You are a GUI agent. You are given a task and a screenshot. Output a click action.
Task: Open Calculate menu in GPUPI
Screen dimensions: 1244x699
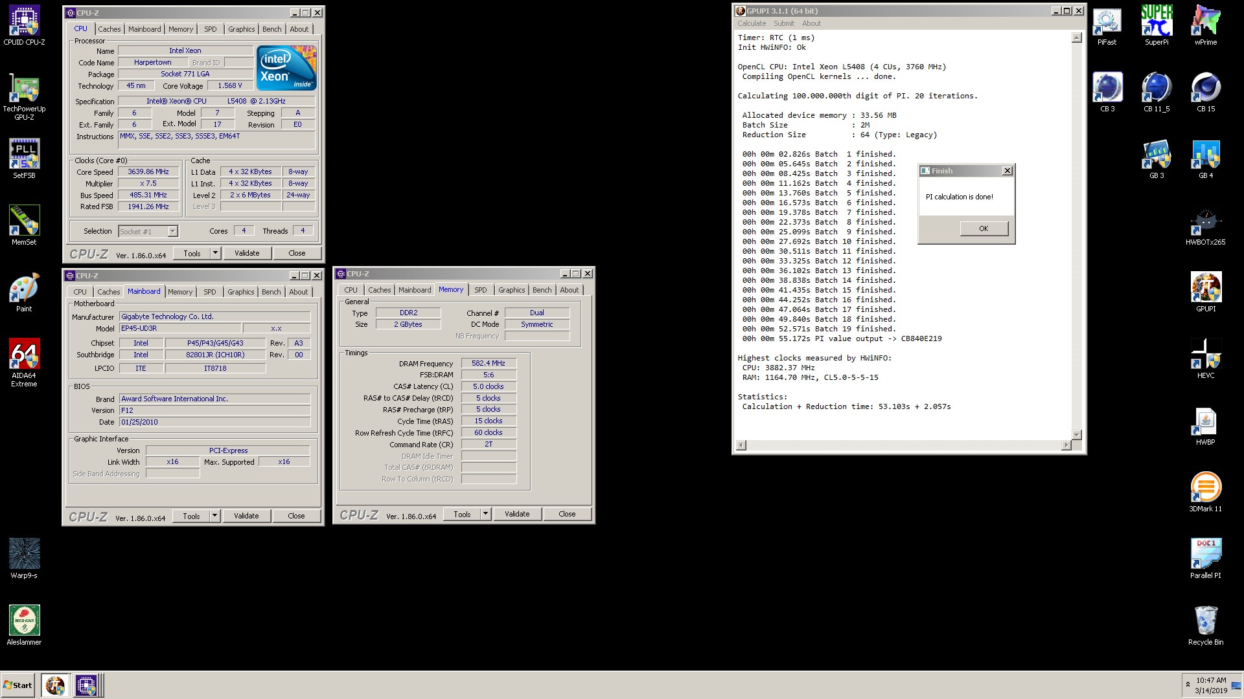(x=751, y=23)
